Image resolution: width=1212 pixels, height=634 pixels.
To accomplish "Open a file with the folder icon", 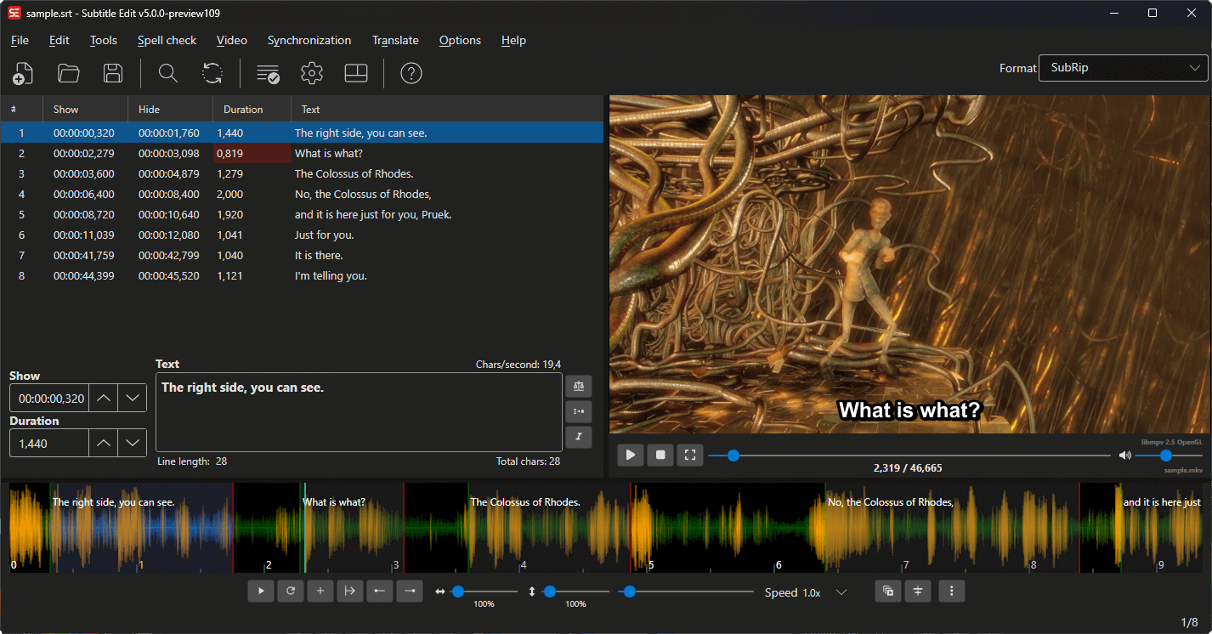I will [x=69, y=74].
